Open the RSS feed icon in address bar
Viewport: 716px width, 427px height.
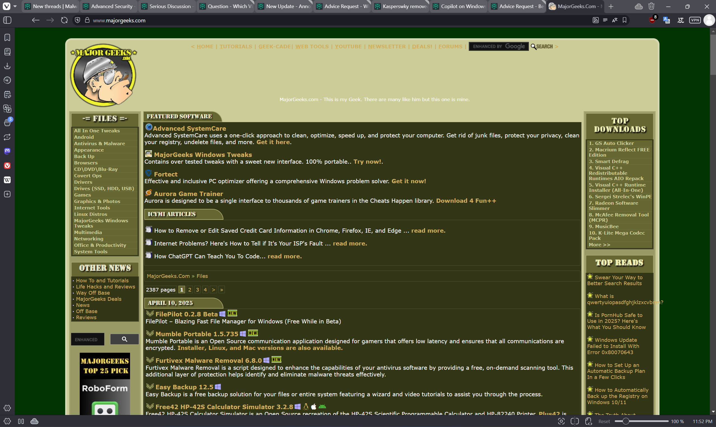pyautogui.click(x=595, y=20)
